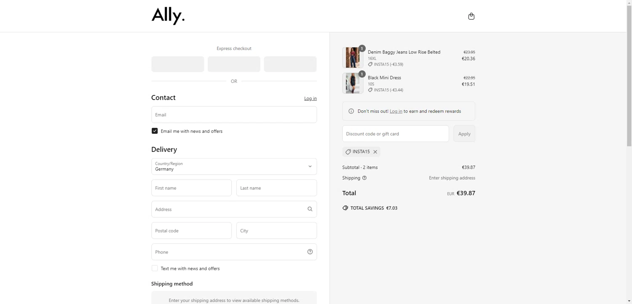This screenshot has width=632, height=304.
Task: Click the '10S' size label
Action: (371, 84)
